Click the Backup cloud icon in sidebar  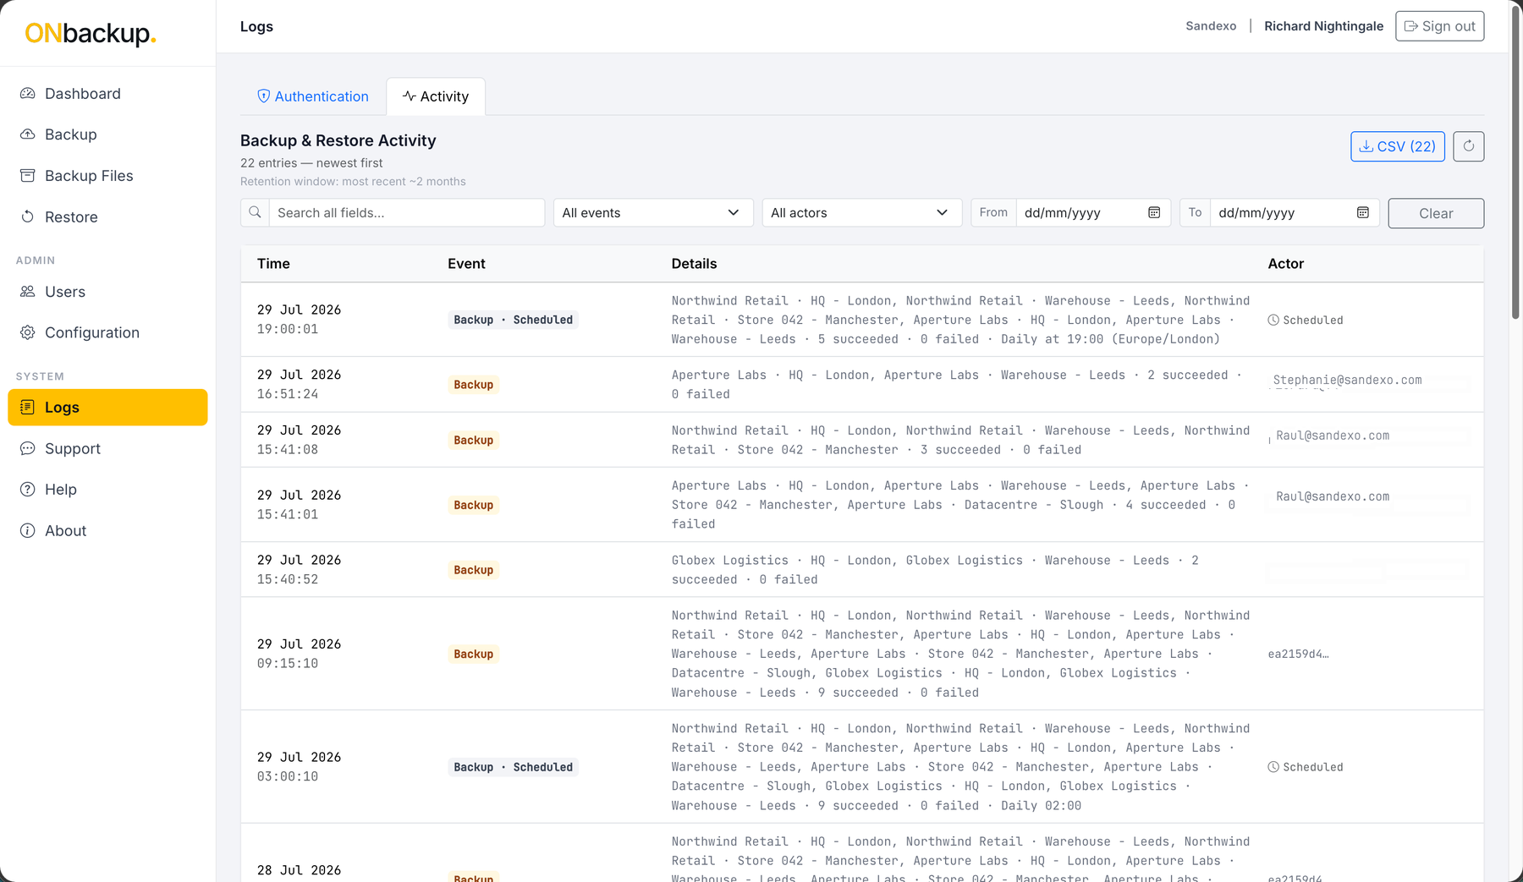click(x=28, y=134)
